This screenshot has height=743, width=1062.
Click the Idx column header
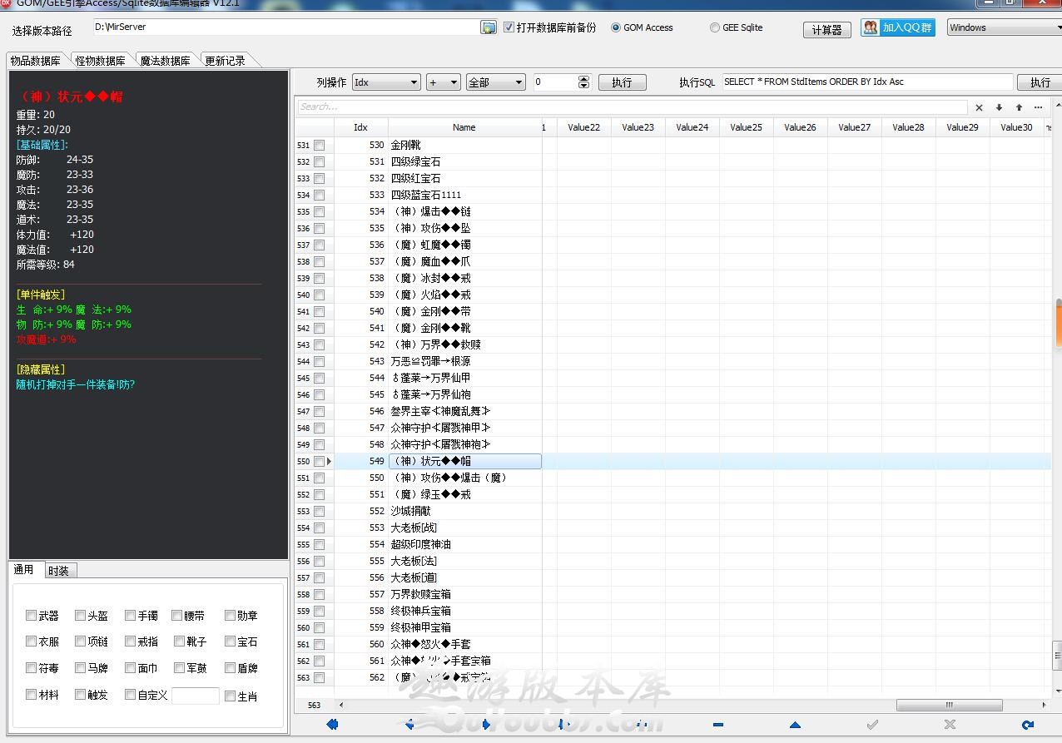(x=360, y=127)
